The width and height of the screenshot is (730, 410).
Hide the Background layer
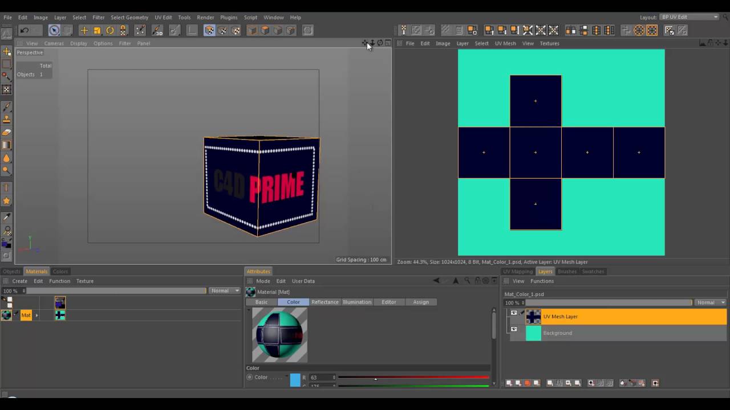pos(514,330)
